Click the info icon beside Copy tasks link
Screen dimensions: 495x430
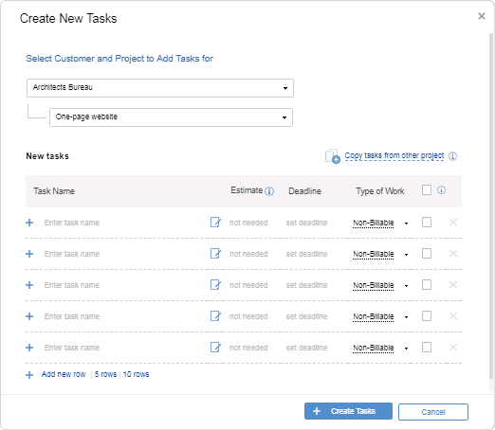452,156
